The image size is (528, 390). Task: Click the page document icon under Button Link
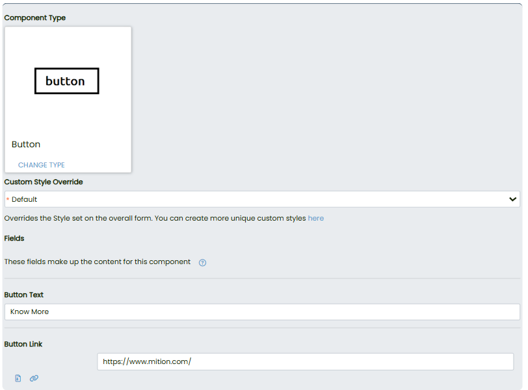click(x=18, y=378)
